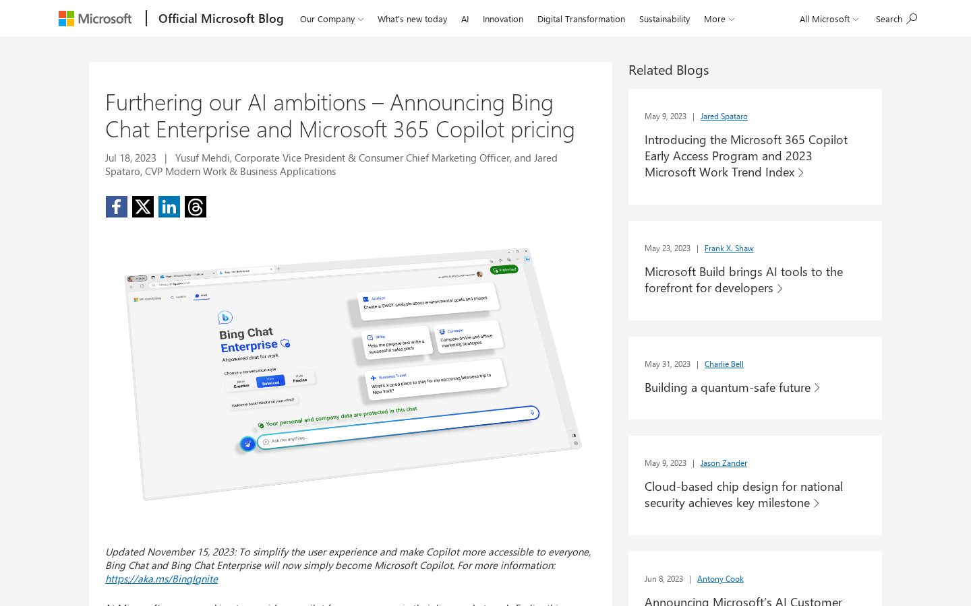Image resolution: width=971 pixels, height=606 pixels.
Task: Click the Search magnifier icon
Action: coord(912,19)
